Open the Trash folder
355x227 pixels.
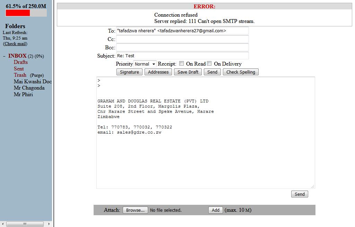(x=20, y=75)
